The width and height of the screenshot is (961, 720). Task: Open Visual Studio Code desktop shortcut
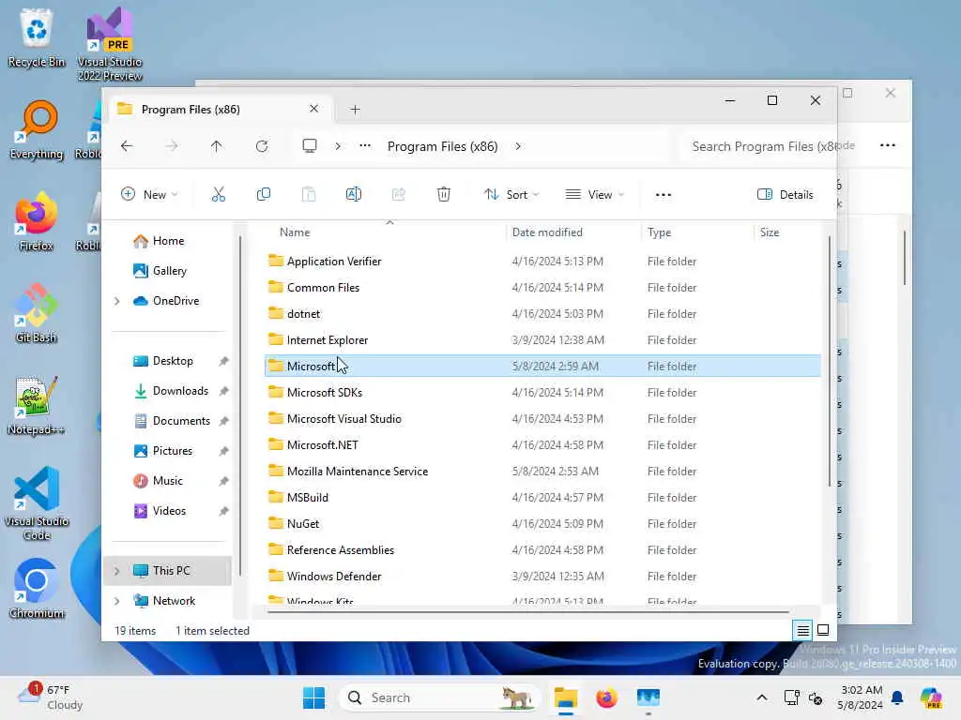pyautogui.click(x=37, y=503)
